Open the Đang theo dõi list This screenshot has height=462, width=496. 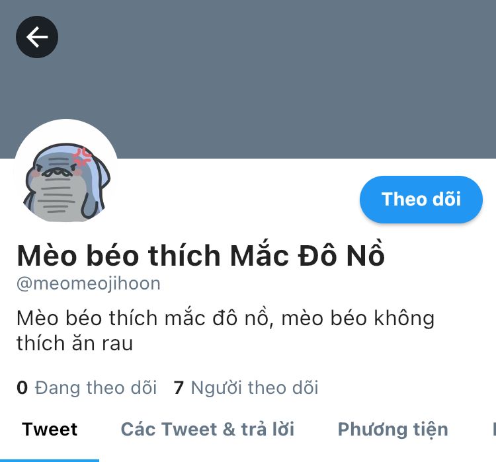87,388
